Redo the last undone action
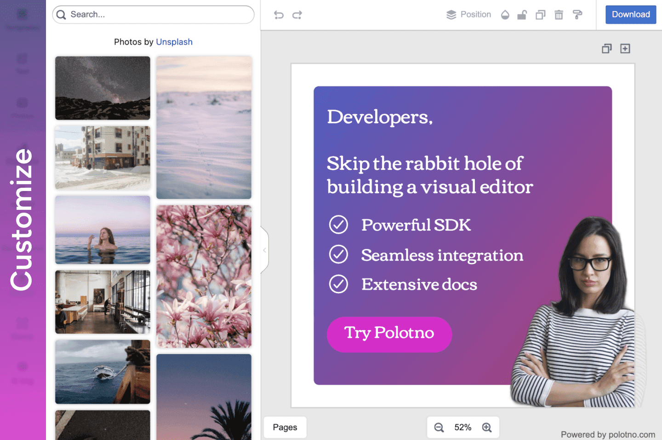Viewport: 662px width, 440px height. pos(297,14)
